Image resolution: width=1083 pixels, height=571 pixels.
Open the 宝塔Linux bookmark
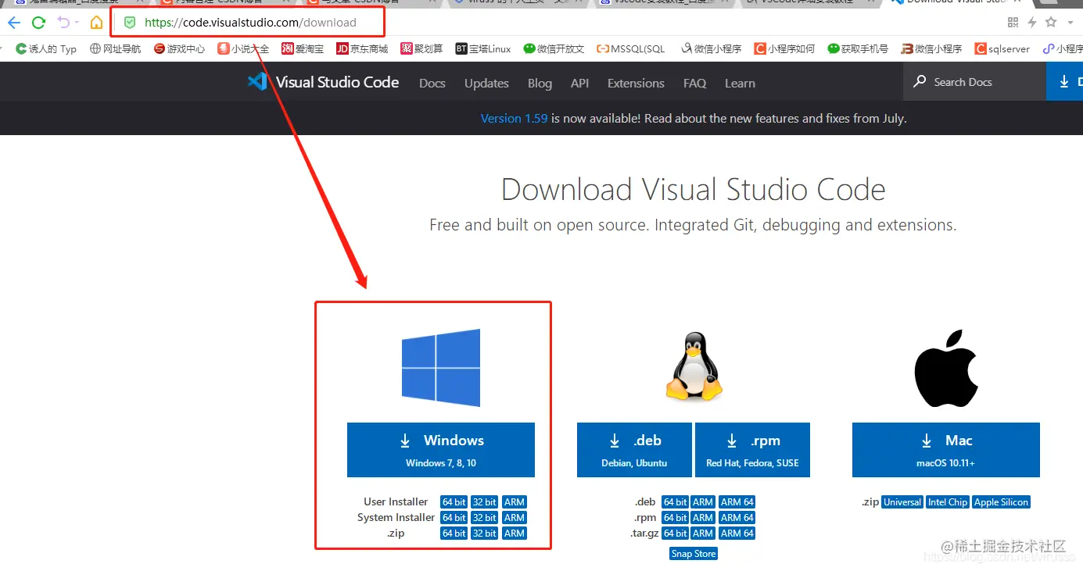[x=483, y=48]
